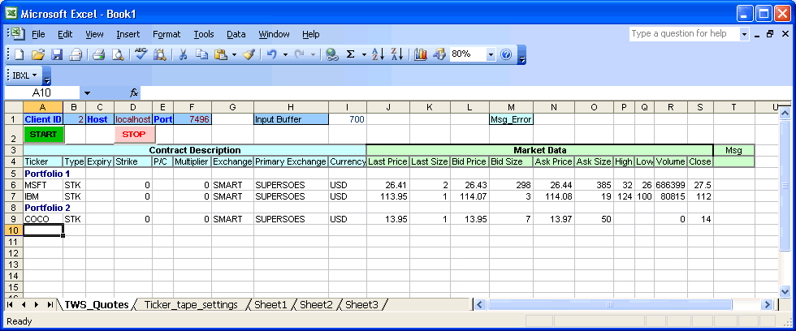Switch to the Ticker_tape_settings sheet tab

point(191,305)
